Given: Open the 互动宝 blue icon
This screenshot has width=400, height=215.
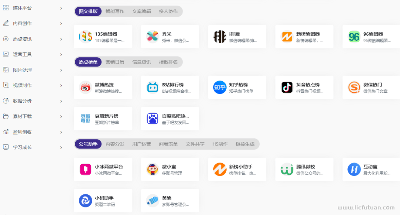Looking at the screenshot, I should click(x=354, y=169).
